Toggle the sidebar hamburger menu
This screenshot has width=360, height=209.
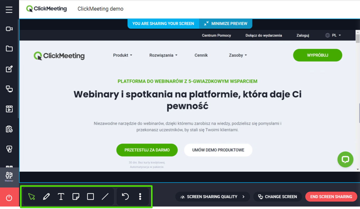(x=9, y=9)
